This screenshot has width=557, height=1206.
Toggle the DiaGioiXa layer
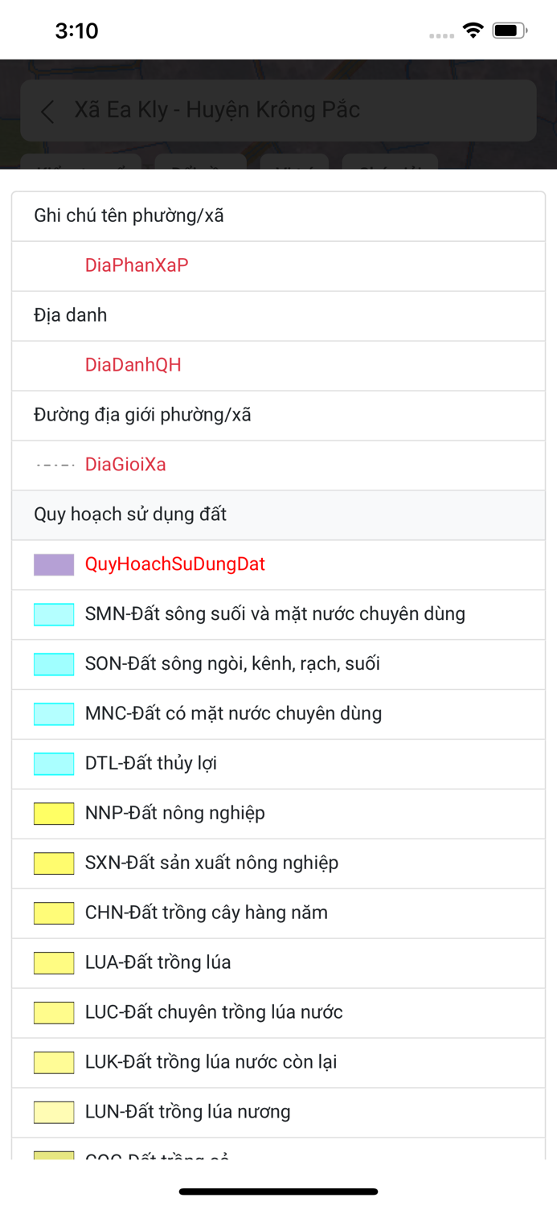[x=125, y=465]
